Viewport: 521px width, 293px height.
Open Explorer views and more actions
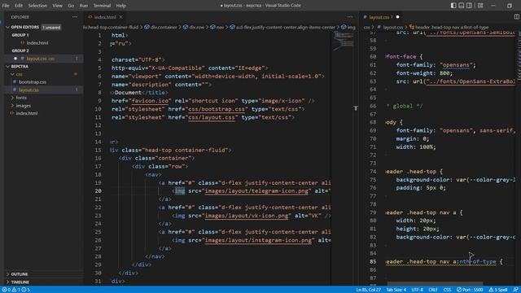[x=75, y=17]
